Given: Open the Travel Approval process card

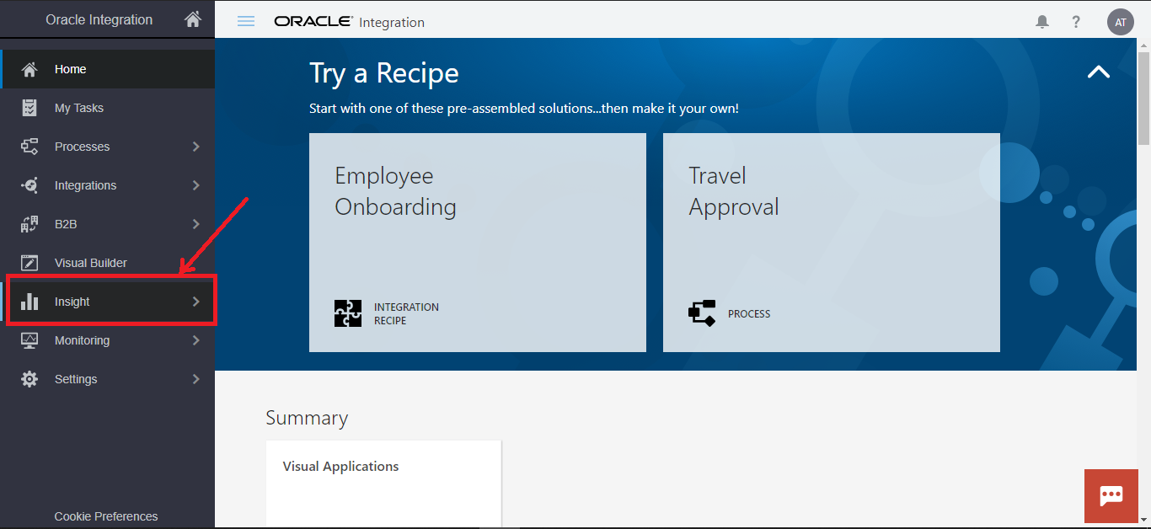Looking at the screenshot, I should (831, 242).
